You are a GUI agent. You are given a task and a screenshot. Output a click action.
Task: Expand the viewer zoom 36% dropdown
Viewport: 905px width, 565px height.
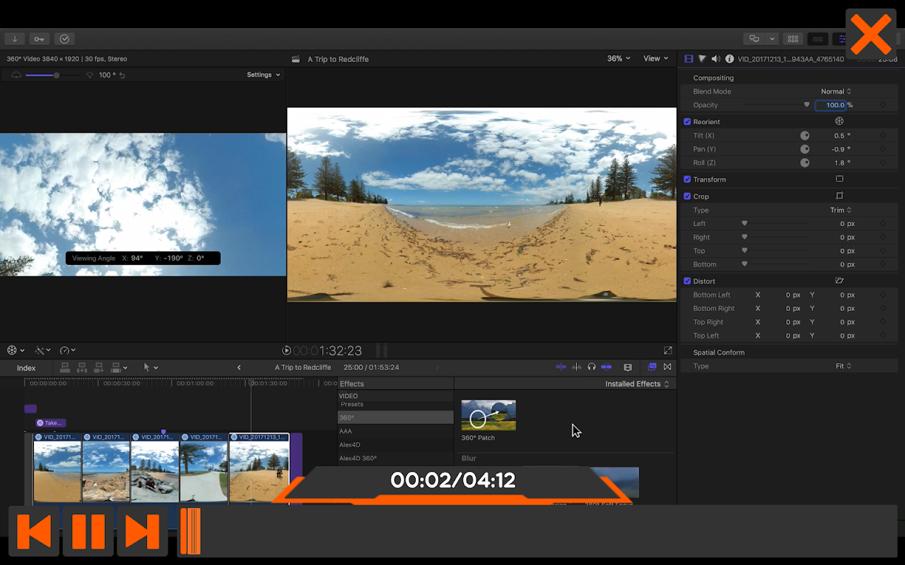619,59
